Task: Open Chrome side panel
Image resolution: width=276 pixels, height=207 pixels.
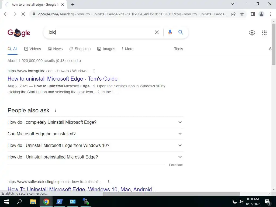Action: pos(253,14)
